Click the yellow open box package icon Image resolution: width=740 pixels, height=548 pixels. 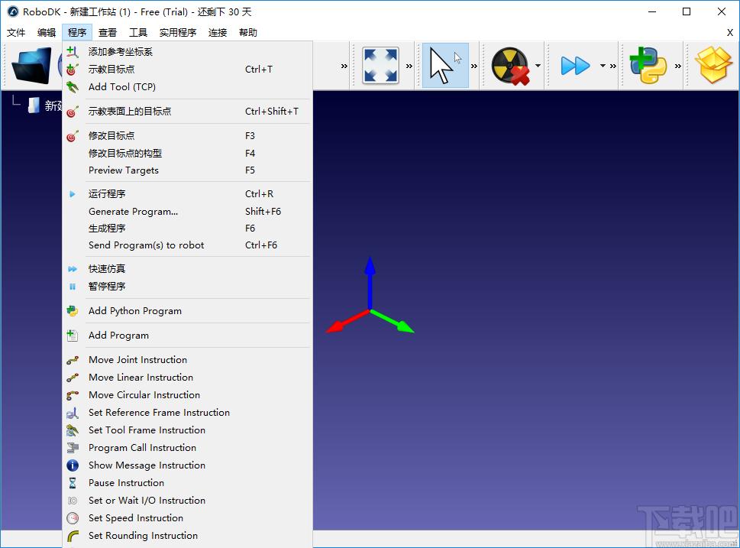click(713, 66)
